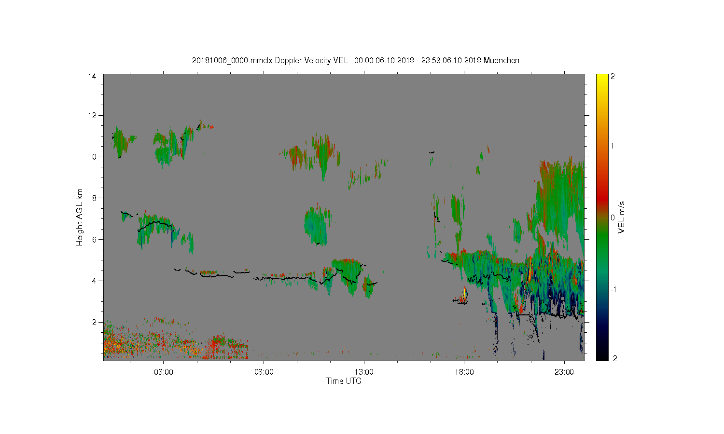Click the 18:00 time tick label
This screenshot has width=724, height=434.
(464, 372)
